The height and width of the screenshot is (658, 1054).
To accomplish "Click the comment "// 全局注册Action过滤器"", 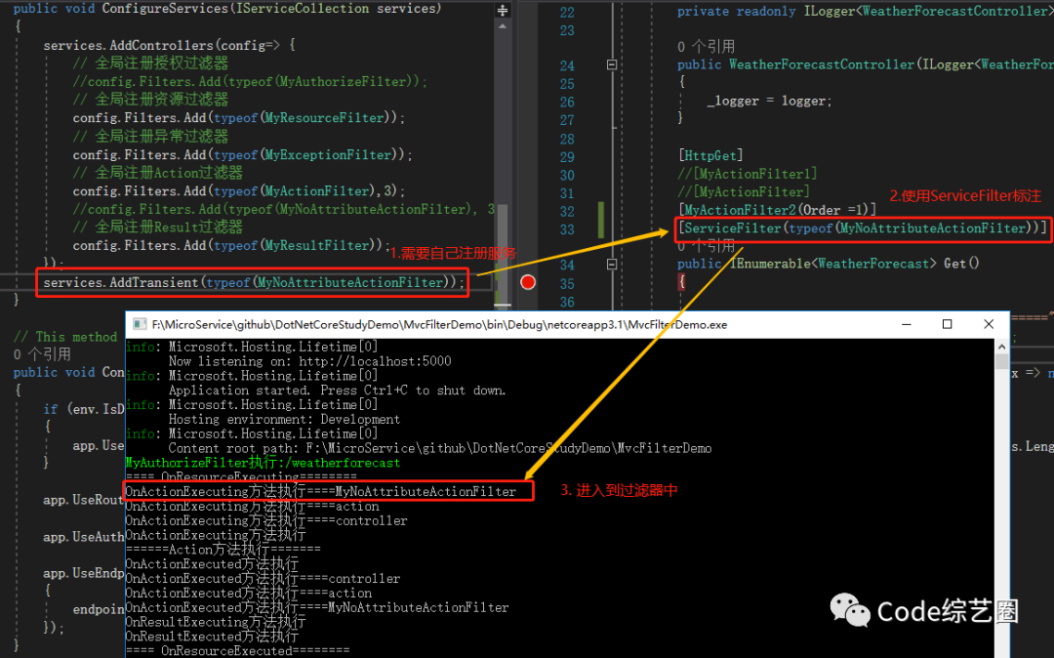I will 158,173.
